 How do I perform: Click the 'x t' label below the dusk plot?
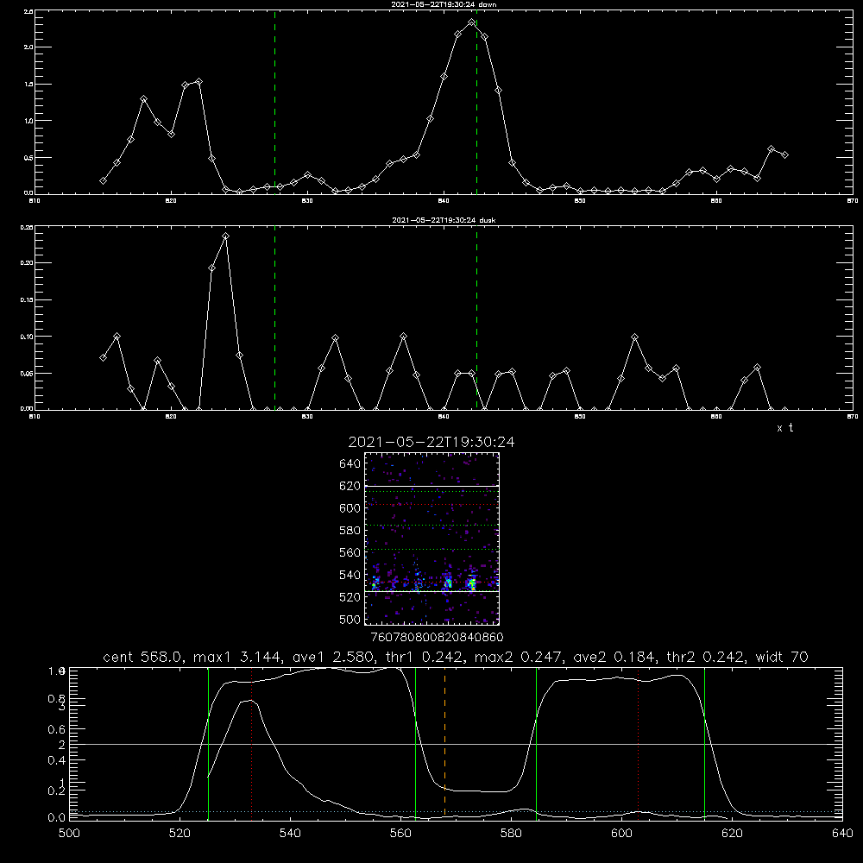[784, 428]
